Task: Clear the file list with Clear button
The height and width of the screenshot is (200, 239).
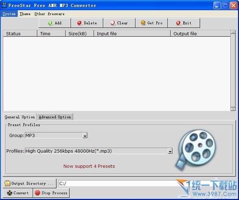Action: coord(119,23)
